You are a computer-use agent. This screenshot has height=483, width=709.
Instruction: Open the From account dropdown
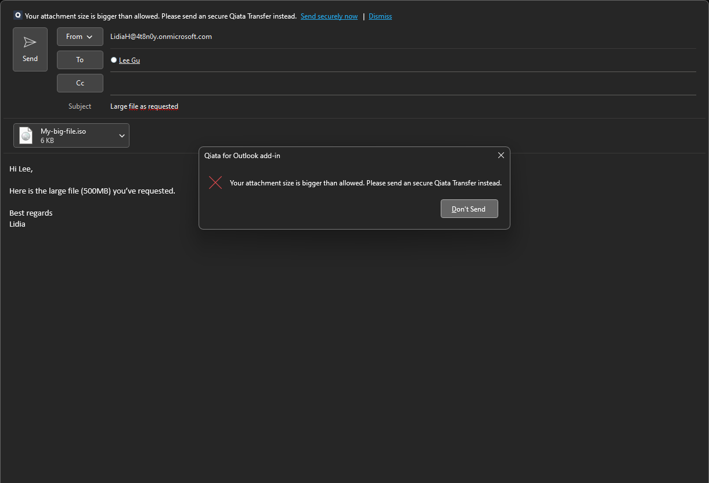coord(80,37)
